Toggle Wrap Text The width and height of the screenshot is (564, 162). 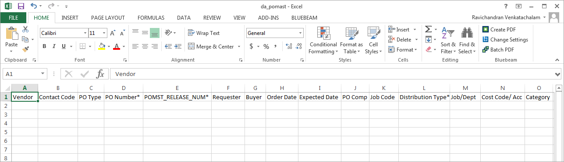204,33
